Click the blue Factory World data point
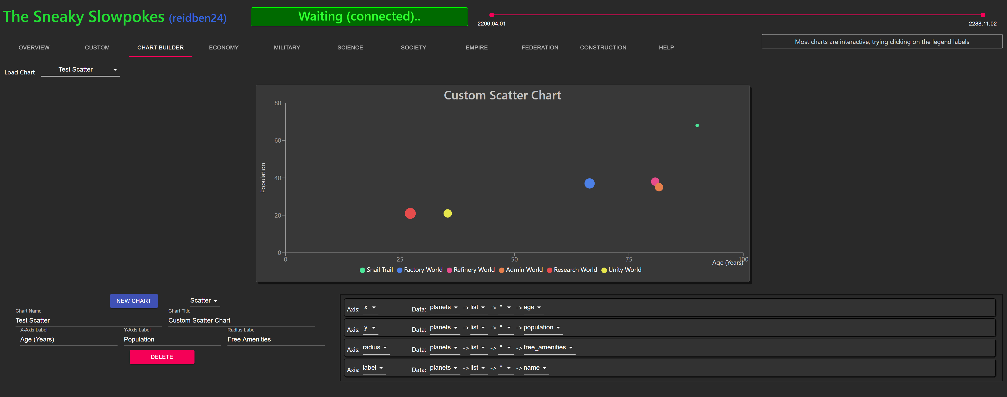This screenshot has height=397, width=1007. coord(589,183)
